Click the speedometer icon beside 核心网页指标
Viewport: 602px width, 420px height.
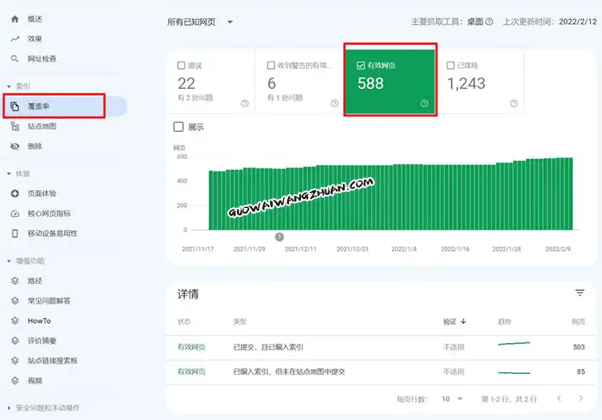15,214
